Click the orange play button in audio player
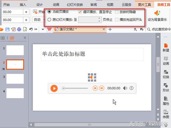The height and width of the screenshot is (128, 171). 54,88
